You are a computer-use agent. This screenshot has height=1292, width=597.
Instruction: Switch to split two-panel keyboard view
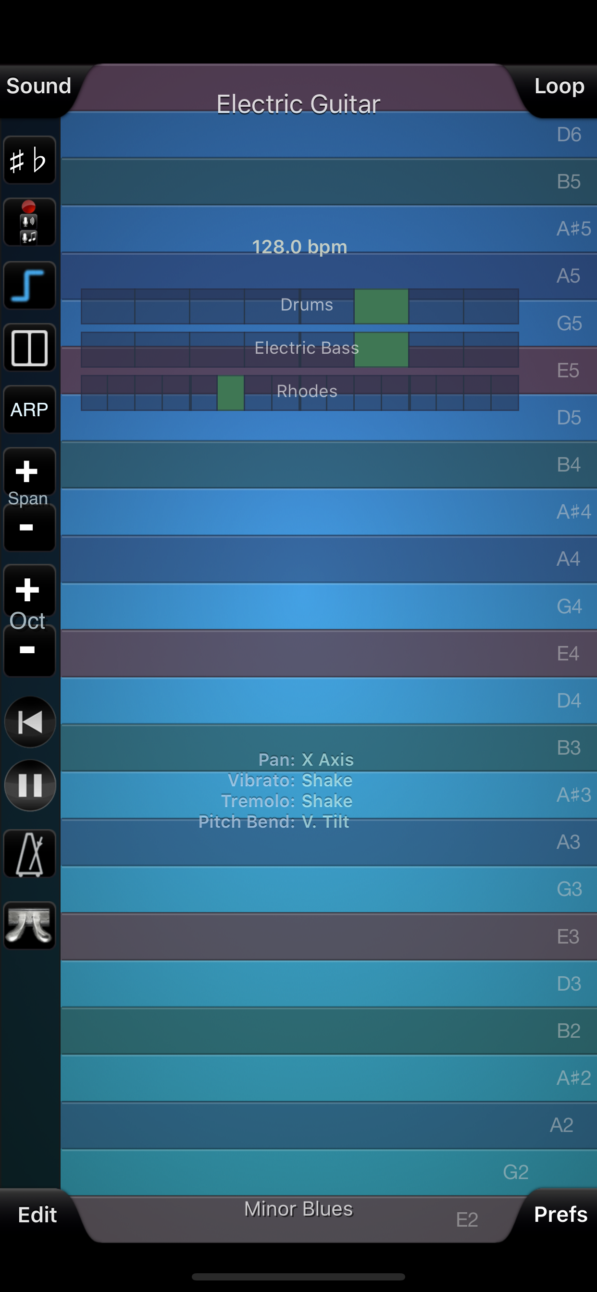30,348
